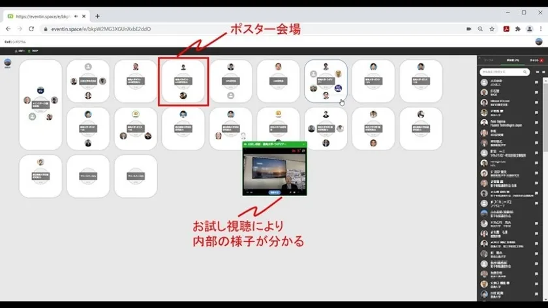Switch to the テーブル tab in side panel
The height and width of the screenshot is (308, 548).
click(x=489, y=61)
